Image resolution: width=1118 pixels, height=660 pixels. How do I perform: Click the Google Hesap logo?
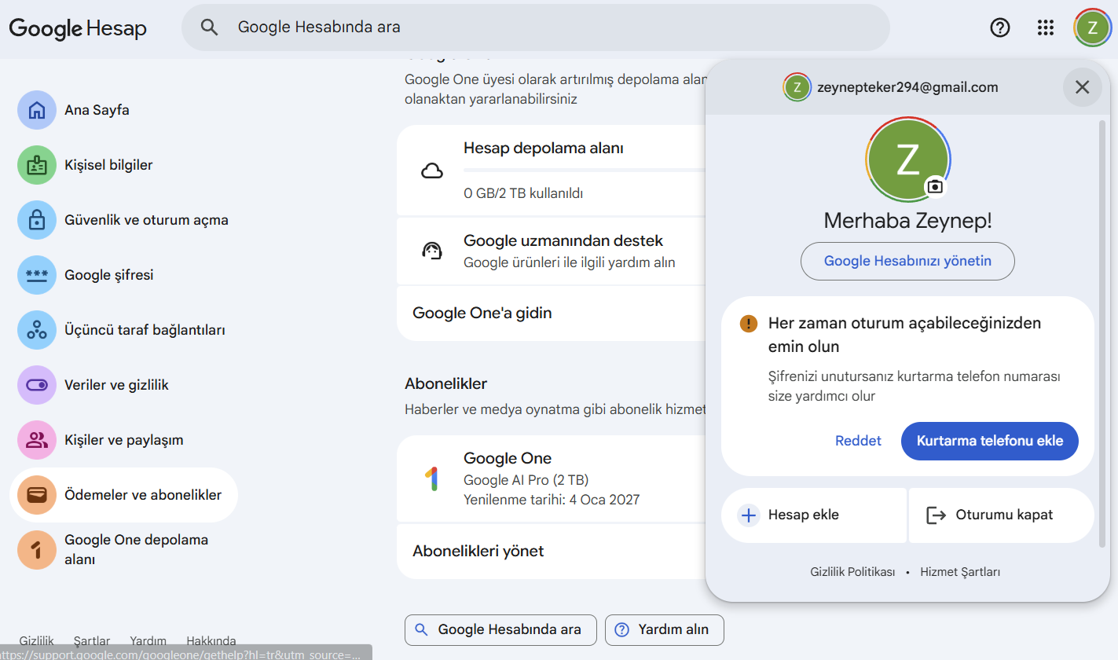(78, 28)
